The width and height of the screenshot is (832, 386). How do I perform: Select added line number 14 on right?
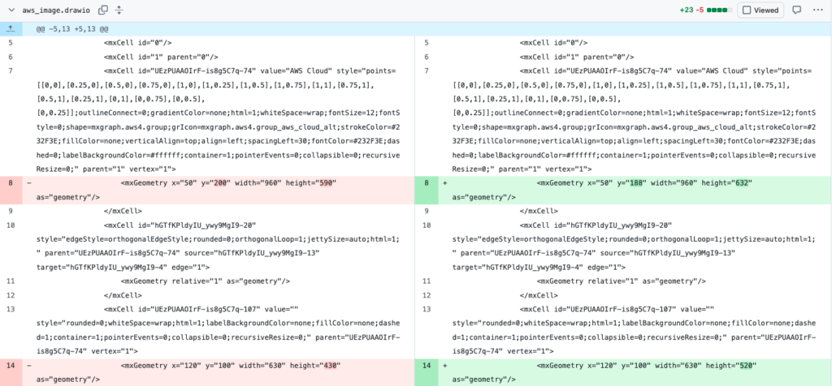(x=426, y=366)
